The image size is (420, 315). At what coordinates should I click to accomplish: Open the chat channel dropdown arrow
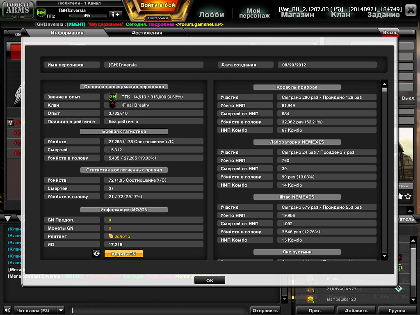tap(61, 310)
